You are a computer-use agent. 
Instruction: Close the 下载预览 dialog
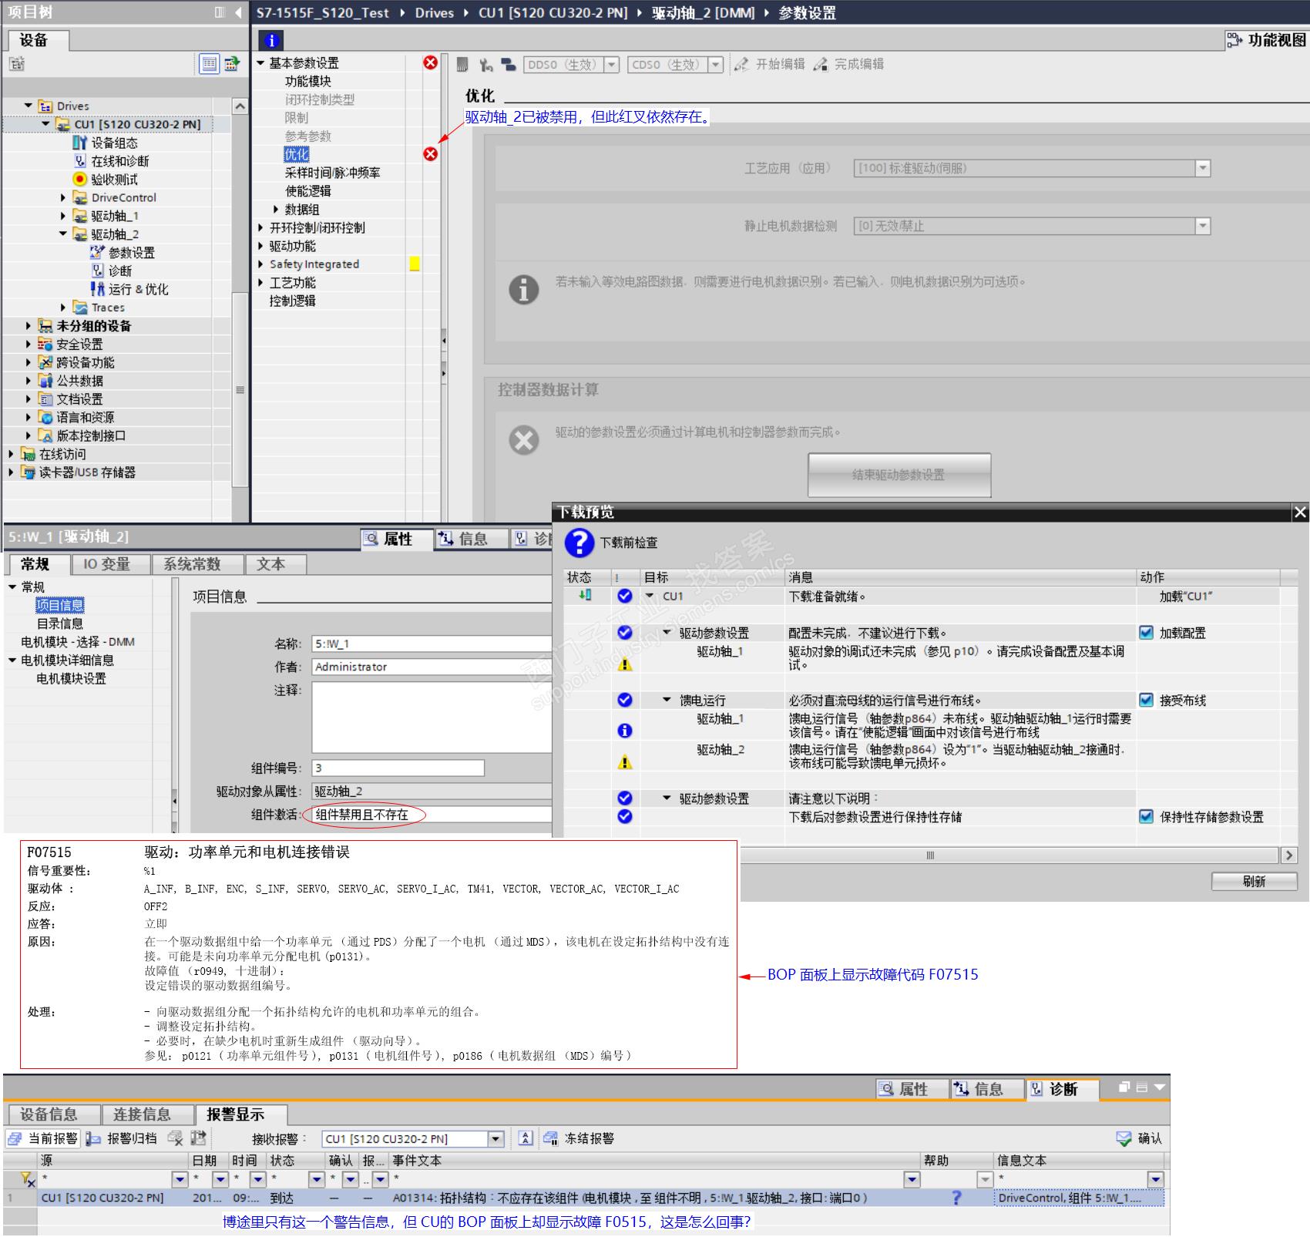pyautogui.click(x=1300, y=512)
